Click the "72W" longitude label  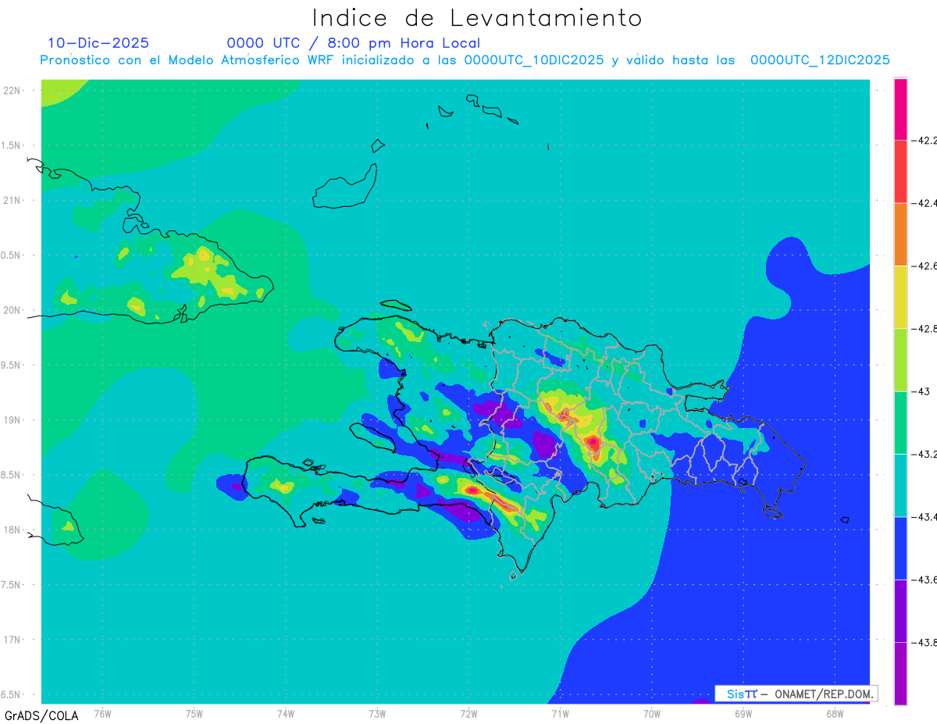468,713
